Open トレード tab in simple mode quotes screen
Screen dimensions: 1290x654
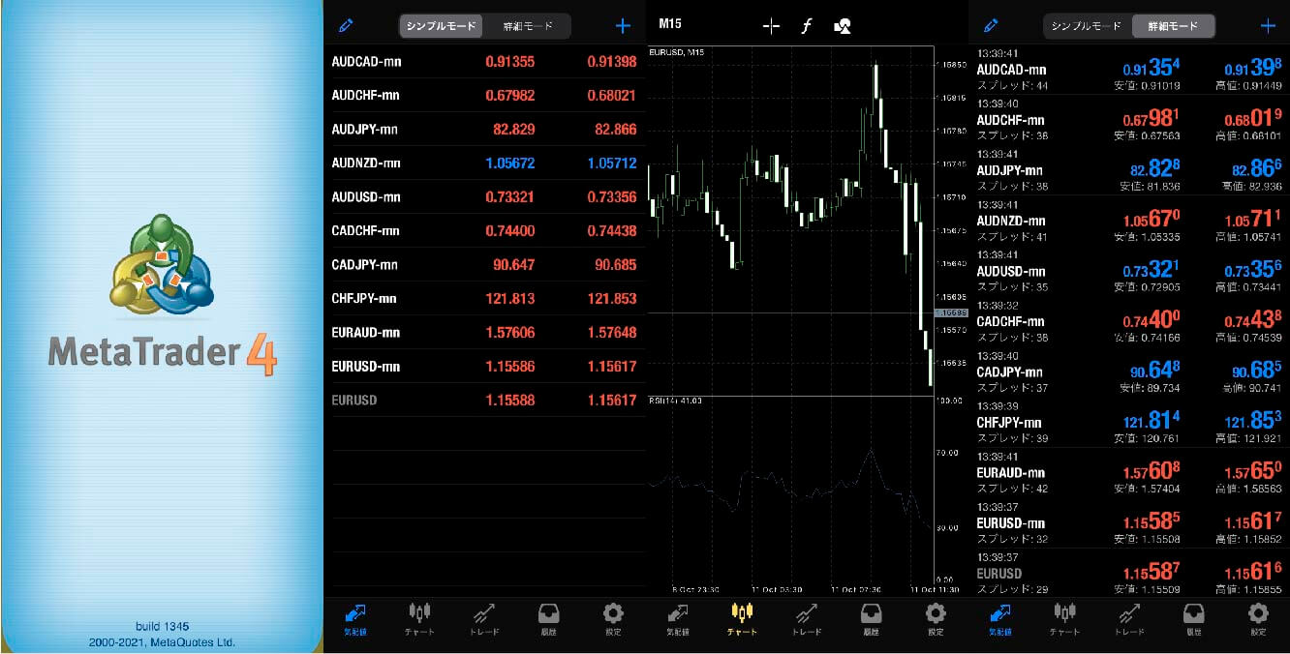(483, 619)
